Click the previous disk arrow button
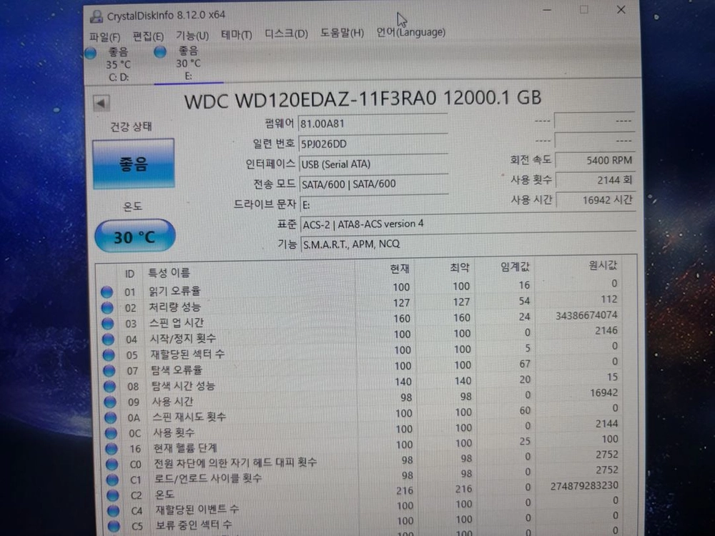Screen dimensions: 715x536 point(102,103)
